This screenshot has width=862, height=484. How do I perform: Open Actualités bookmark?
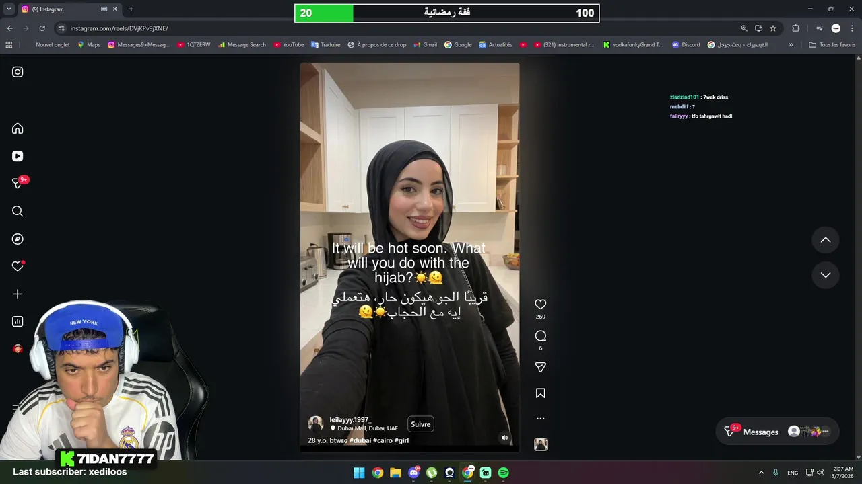pos(496,45)
